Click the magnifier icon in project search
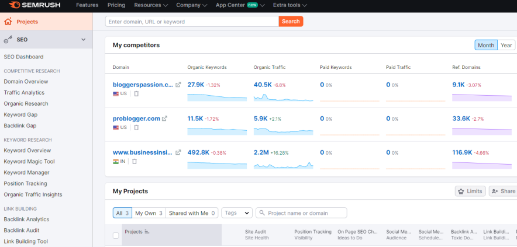Viewport: 517px width, 247px height. point(263,213)
